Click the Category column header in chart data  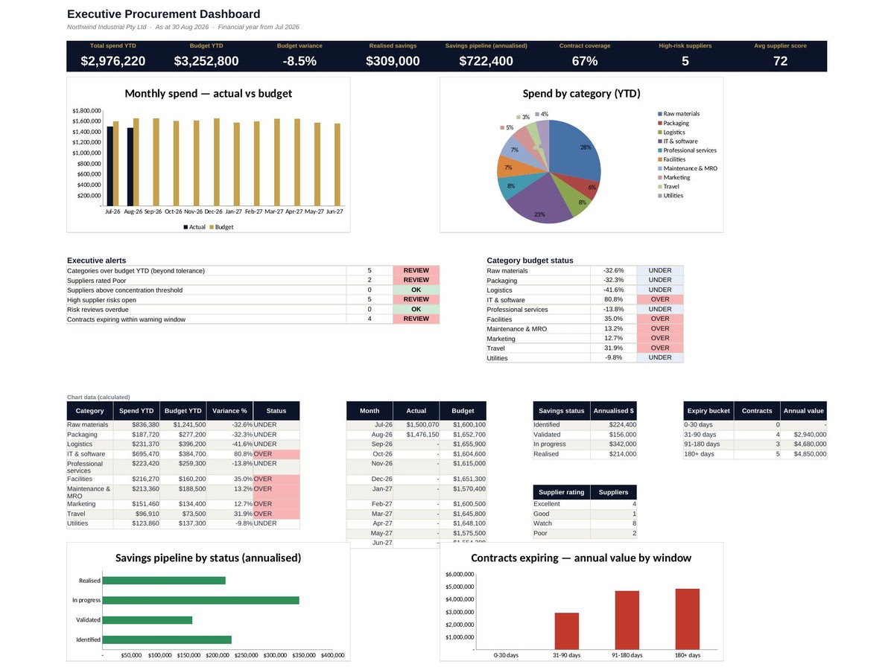[90, 411]
